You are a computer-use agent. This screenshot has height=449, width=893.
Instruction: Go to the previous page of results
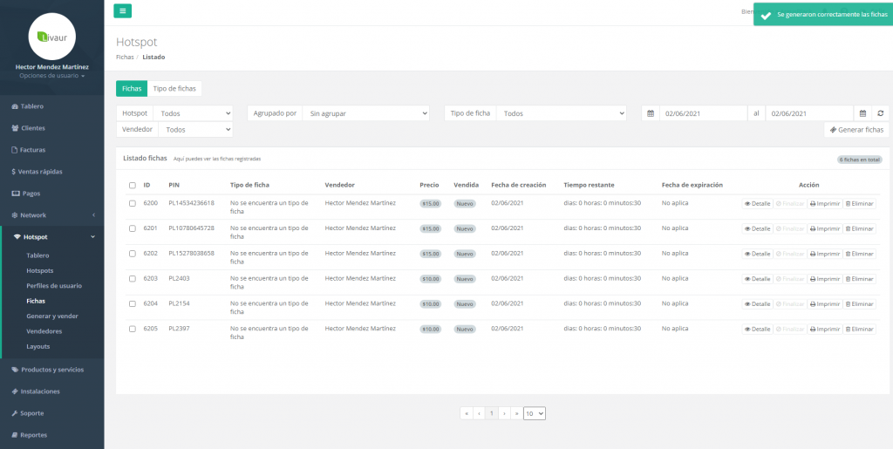[479, 414]
